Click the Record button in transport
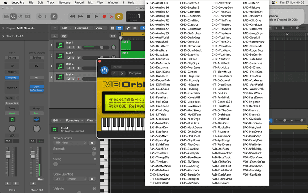 coord(105,17)
